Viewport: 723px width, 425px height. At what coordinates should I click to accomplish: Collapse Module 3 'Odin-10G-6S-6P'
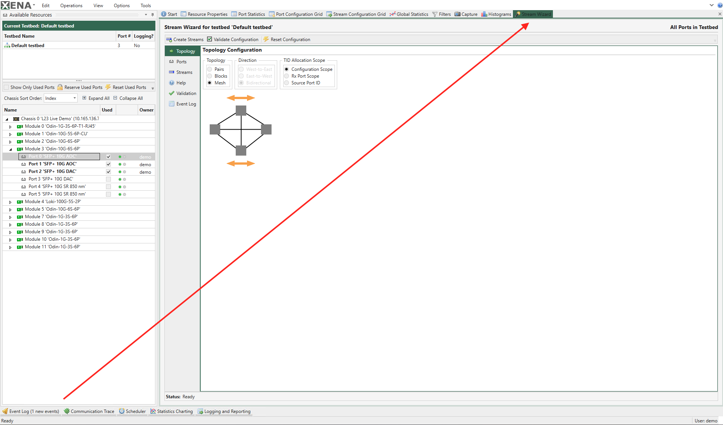10,149
